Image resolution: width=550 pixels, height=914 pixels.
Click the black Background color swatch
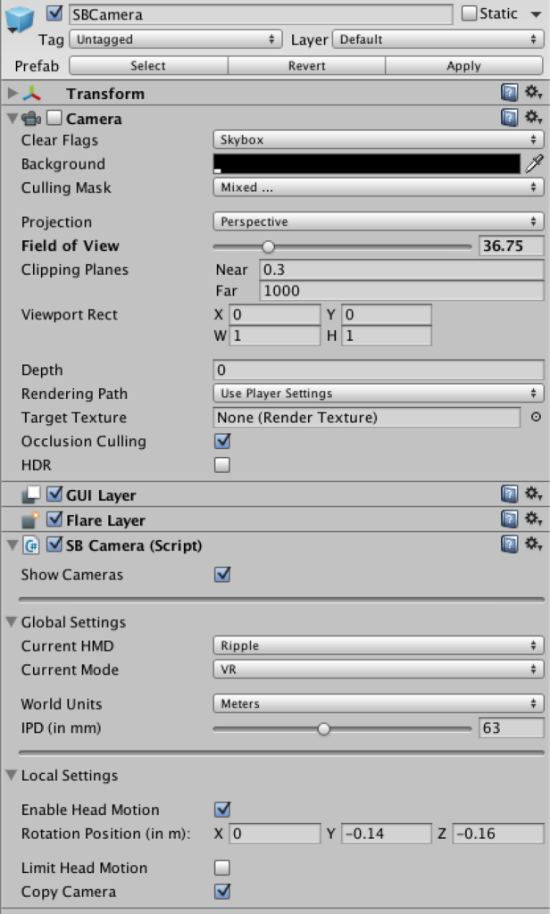(x=367, y=164)
